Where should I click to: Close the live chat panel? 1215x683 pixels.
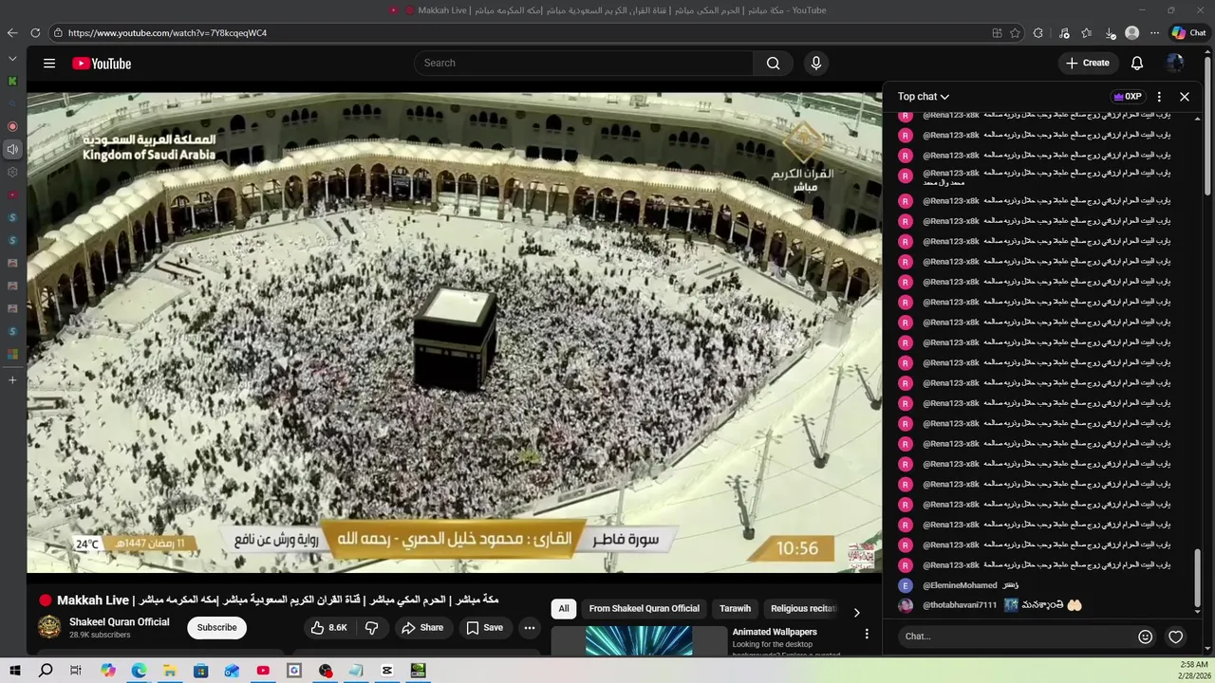(x=1185, y=97)
